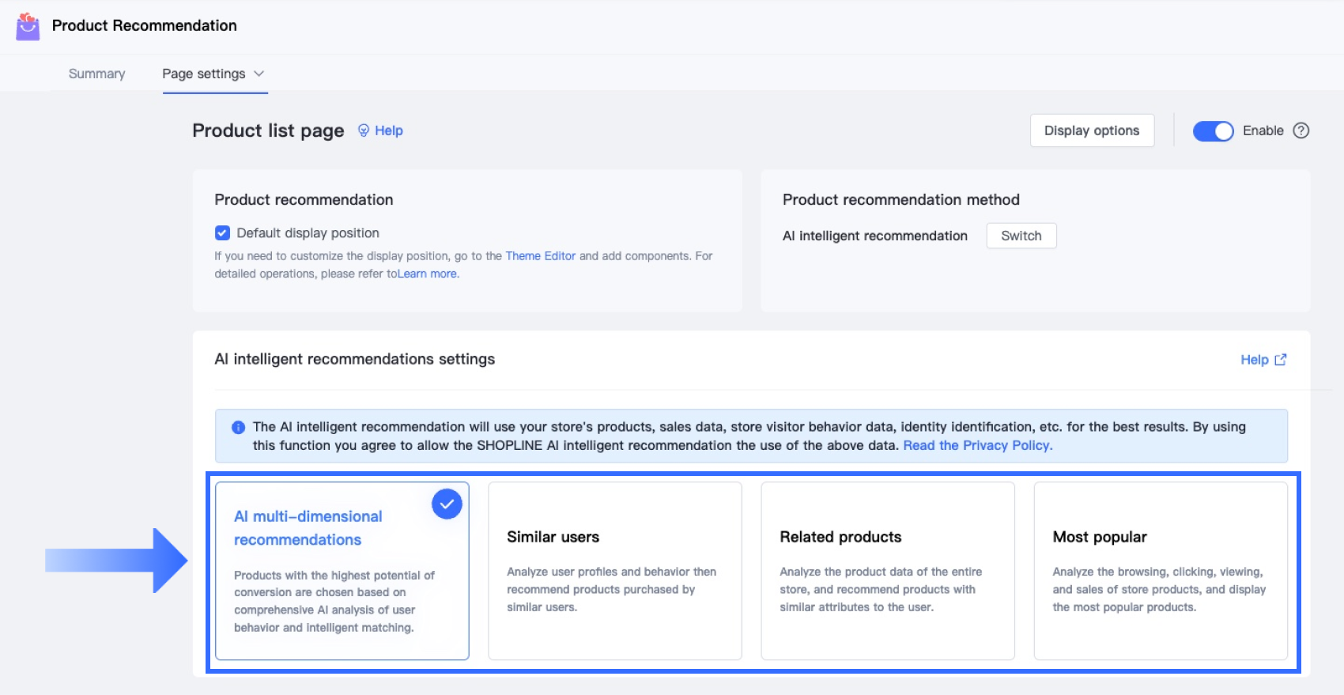Click the blue checkmark badge on AI multi-dimensional card
The height and width of the screenshot is (695, 1344).
click(447, 504)
